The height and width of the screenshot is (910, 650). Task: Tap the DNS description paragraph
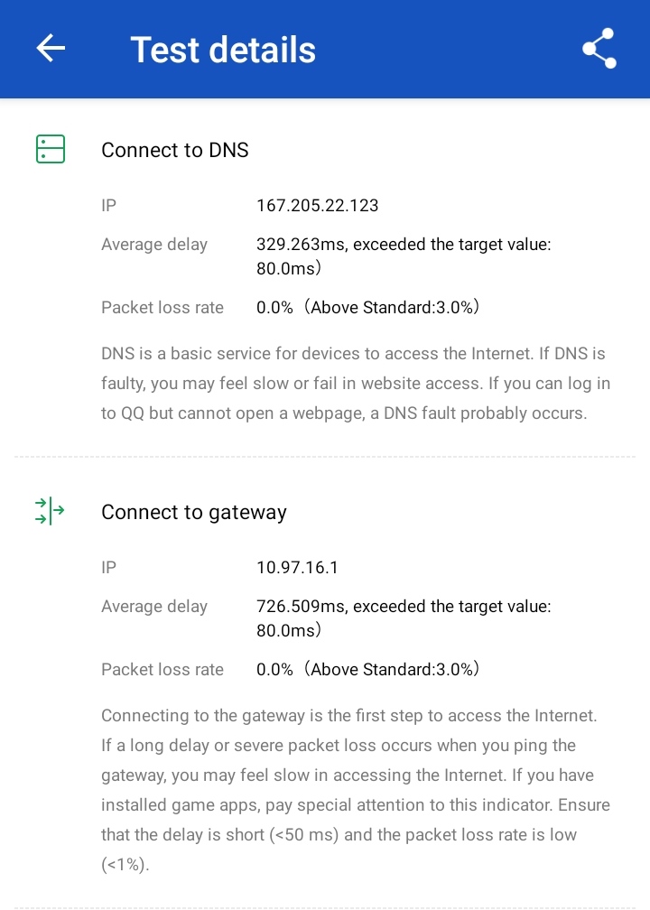click(x=356, y=383)
